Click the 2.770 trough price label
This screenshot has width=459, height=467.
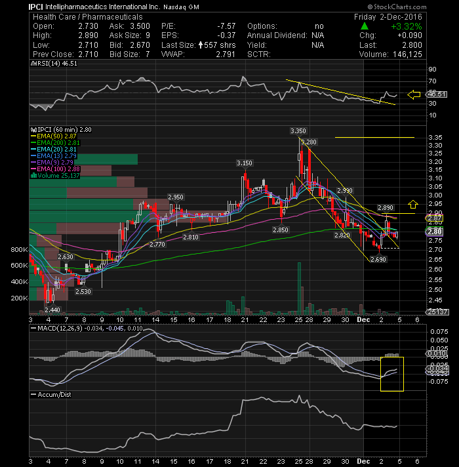click(157, 245)
